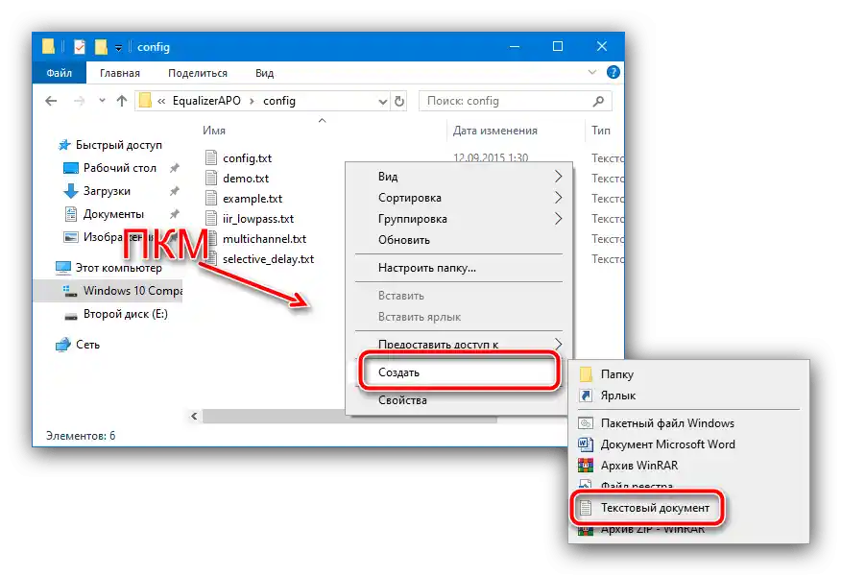Create a Пакетный файл Windows

point(688,423)
